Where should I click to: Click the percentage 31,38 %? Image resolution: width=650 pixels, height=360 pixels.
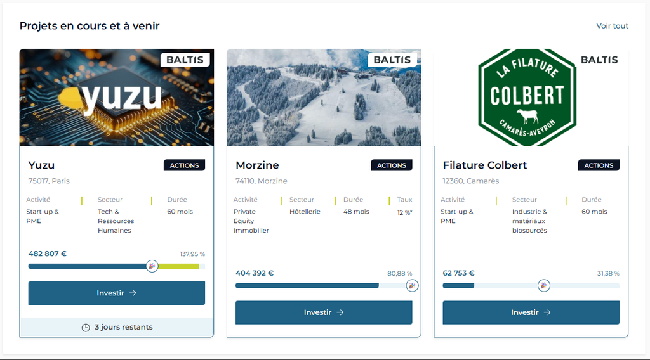[608, 274]
